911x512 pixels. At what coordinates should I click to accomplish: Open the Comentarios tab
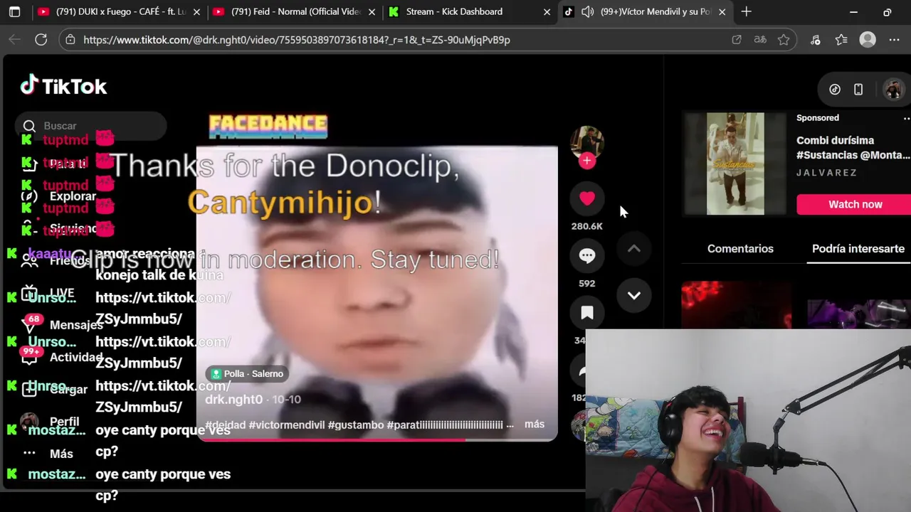(x=740, y=249)
